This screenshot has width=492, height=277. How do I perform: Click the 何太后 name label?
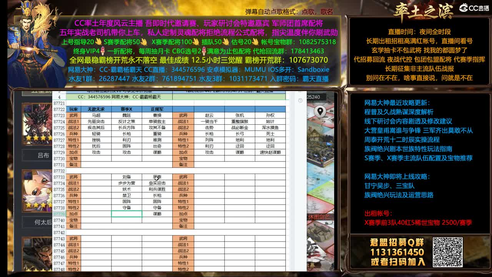[x=43, y=222]
